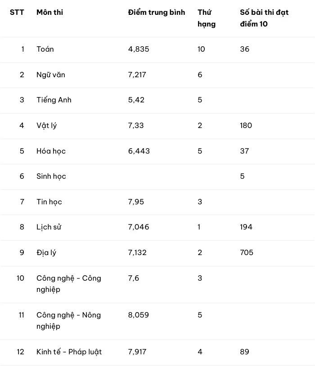The width and height of the screenshot is (315, 366).
Task: Click the Vật lý average score 7,33
Action: 136,126
